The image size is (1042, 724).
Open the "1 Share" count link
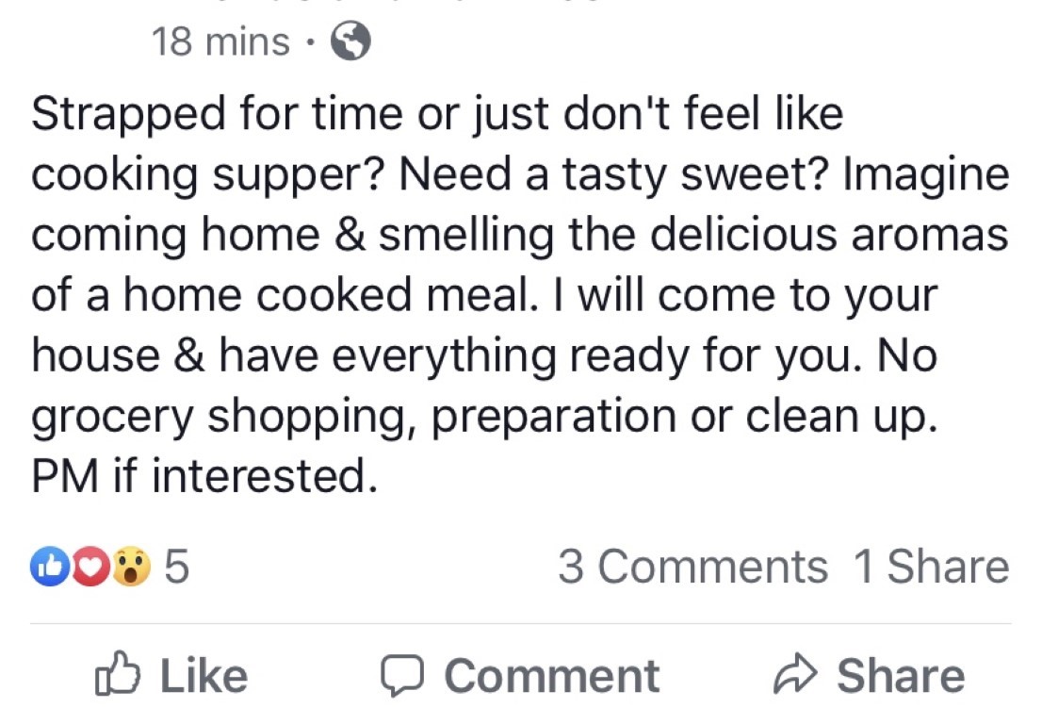click(x=930, y=567)
